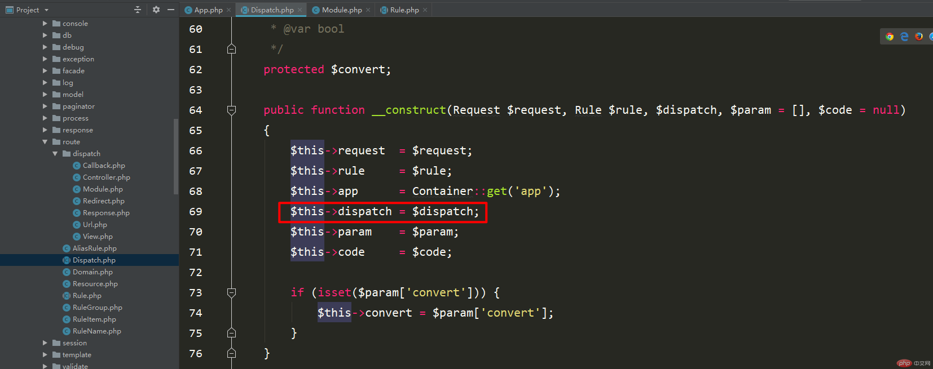Expand the session folder
The height and width of the screenshot is (369, 933).
(45, 343)
